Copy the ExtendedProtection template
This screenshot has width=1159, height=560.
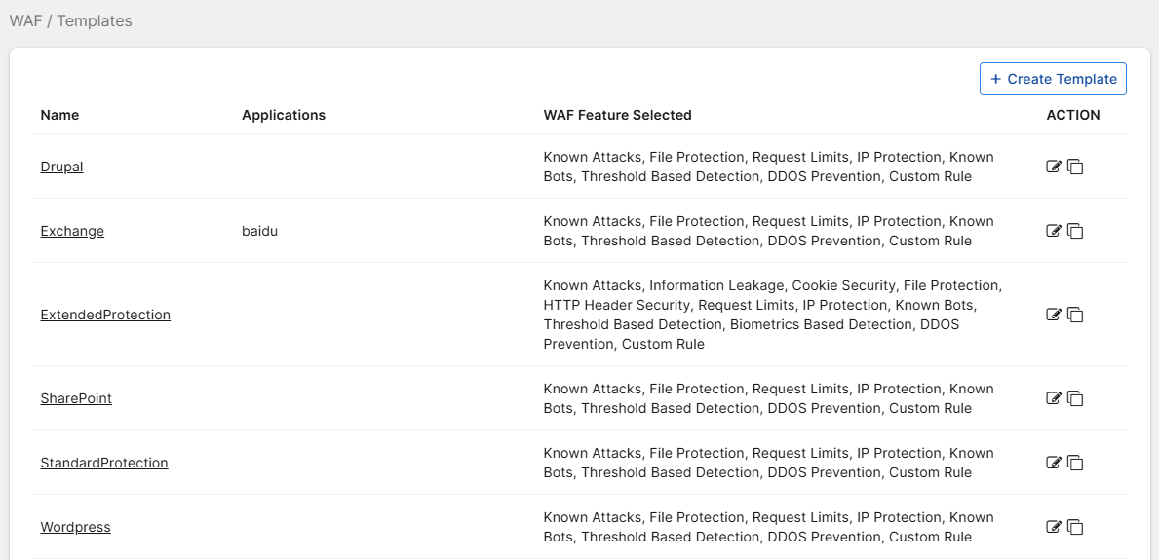[1075, 315]
